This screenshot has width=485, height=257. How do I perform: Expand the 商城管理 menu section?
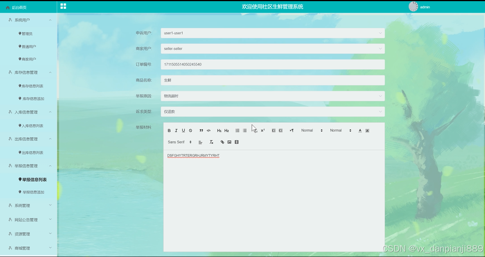[29, 248]
